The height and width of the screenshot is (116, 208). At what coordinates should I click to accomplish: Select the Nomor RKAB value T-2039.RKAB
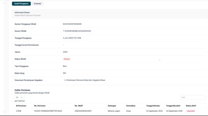pyautogui.click(x=77, y=31)
